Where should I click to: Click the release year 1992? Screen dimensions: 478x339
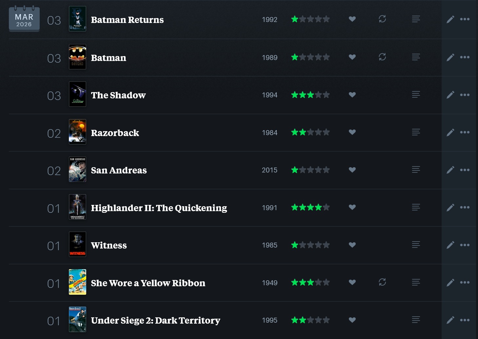pyautogui.click(x=270, y=20)
